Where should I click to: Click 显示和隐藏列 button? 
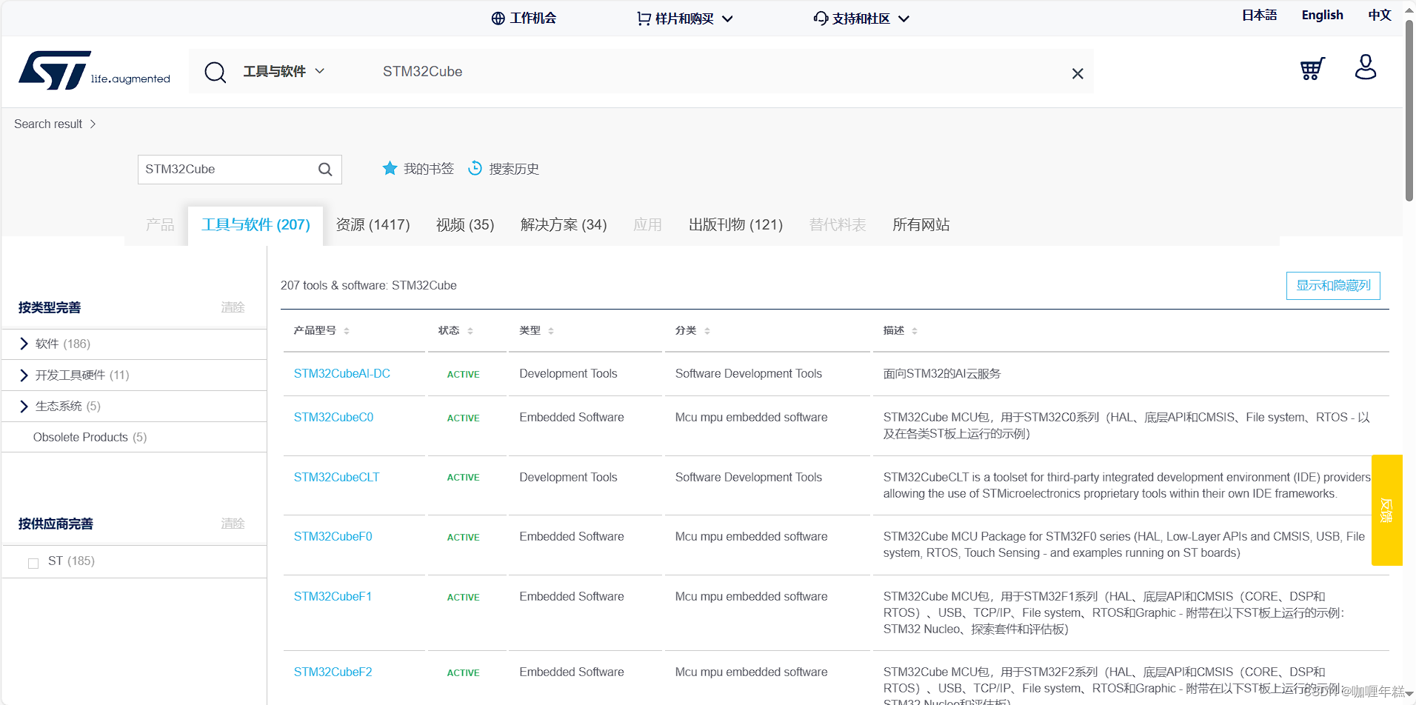point(1333,286)
